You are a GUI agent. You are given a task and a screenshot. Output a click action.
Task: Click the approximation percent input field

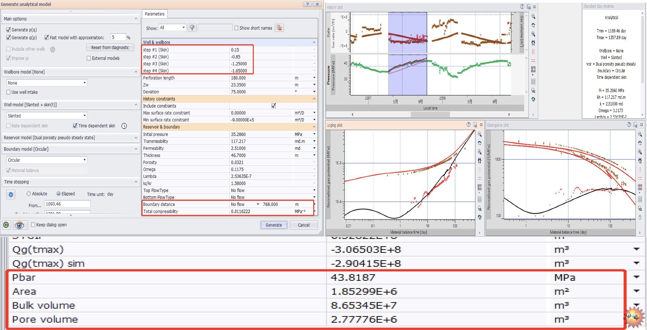coord(118,37)
